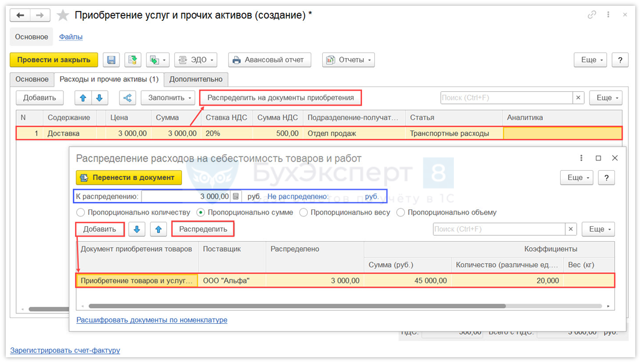Select Пропорционально количеству radio option

pos(81,212)
